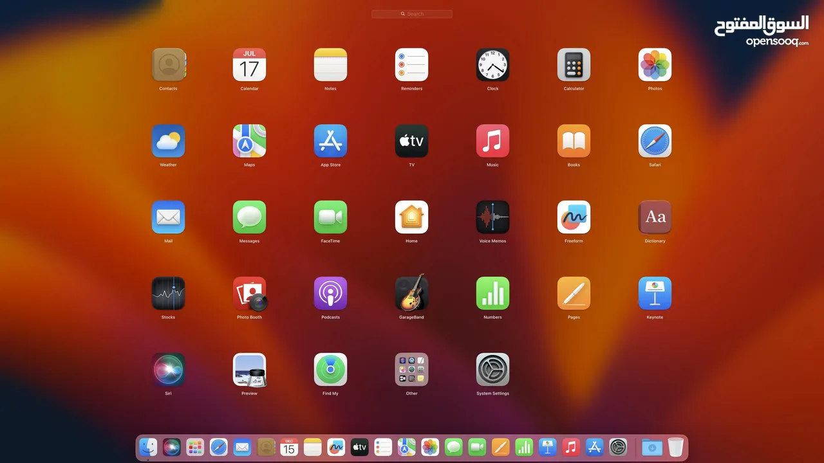The image size is (824, 463).
Task: Open Pages in the Launchpad grid
Action: pyautogui.click(x=574, y=293)
